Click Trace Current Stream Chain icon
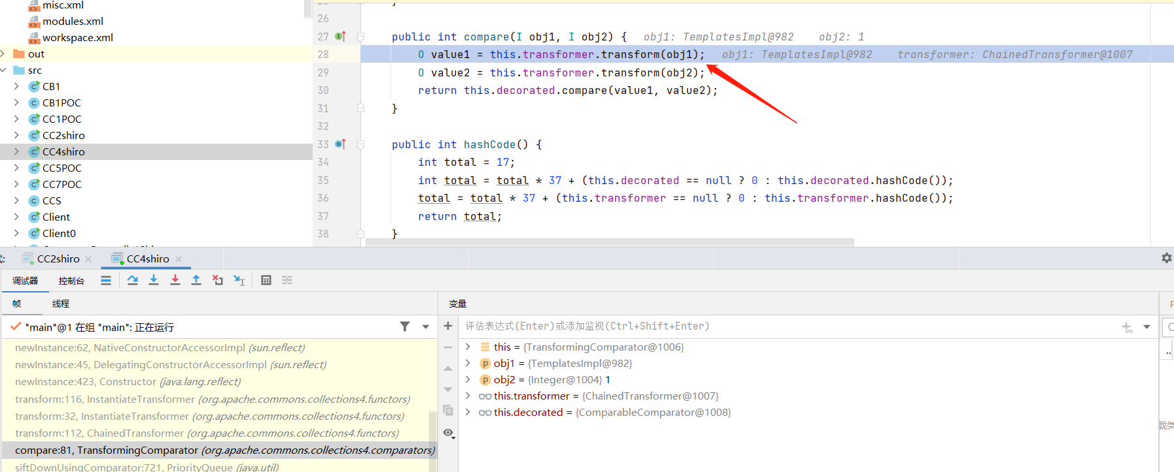This screenshot has width=1174, height=472. pos(287,280)
